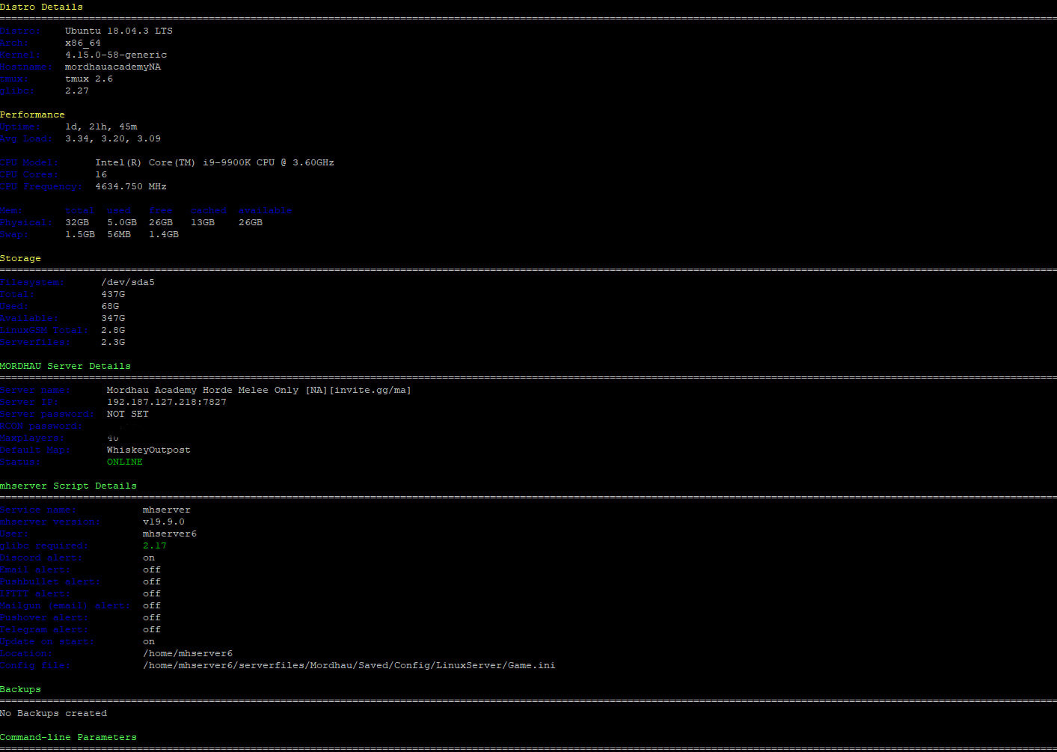The image size is (1057, 752).
Task: Select the "No Backups created" message
Action: (x=53, y=713)
